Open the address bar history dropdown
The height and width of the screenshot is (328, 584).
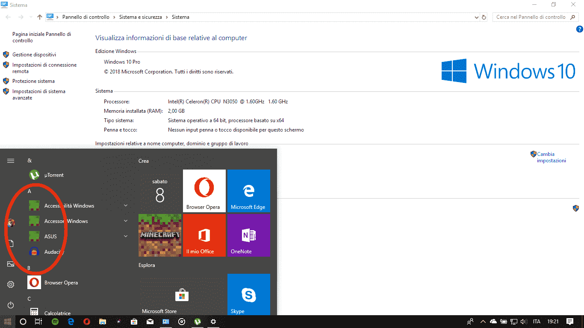point(477,18)
